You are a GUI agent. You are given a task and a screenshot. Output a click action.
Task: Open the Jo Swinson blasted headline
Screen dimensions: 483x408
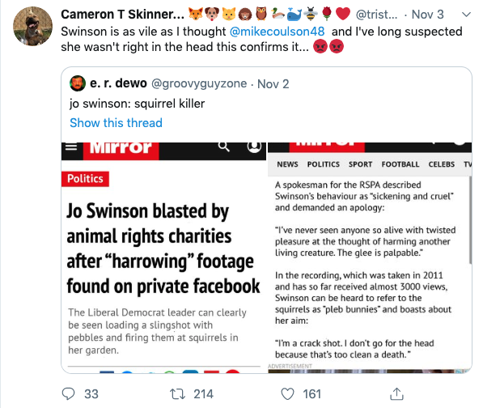pos(163,249)
